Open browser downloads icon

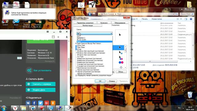(x=67, y=37)
